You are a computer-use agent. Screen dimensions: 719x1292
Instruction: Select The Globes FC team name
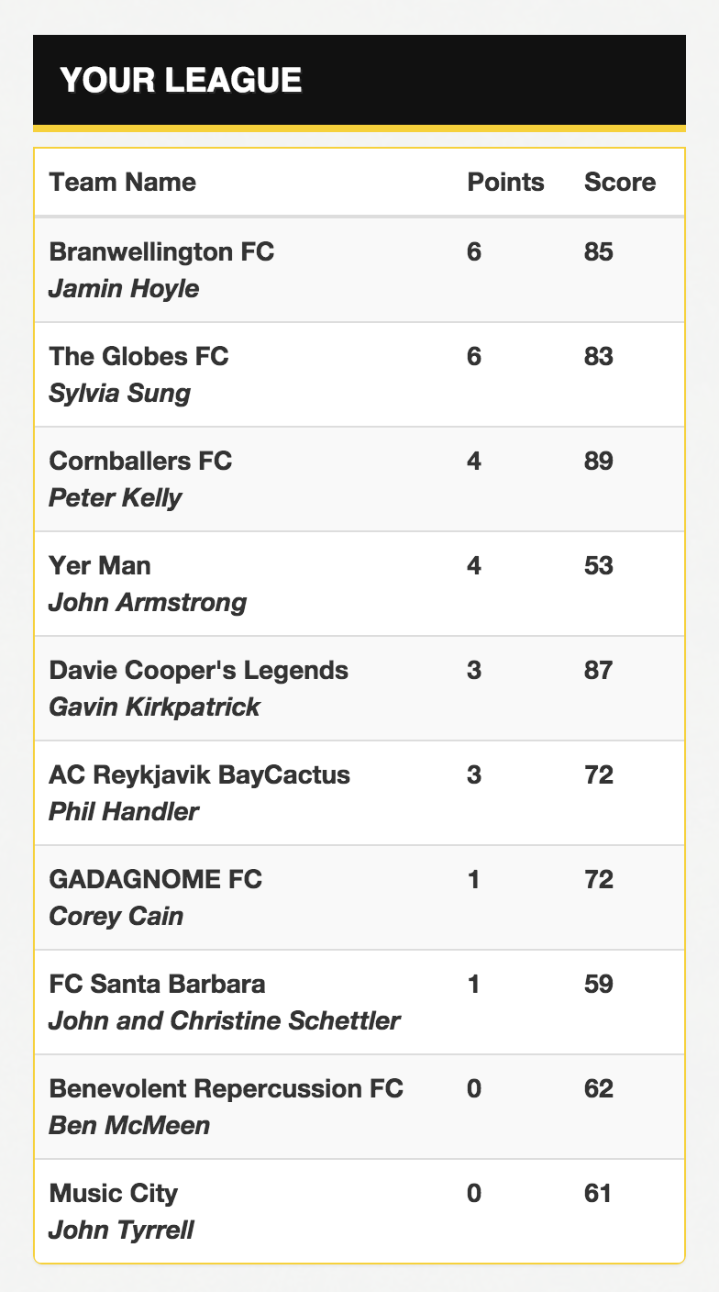click(138, 356)
